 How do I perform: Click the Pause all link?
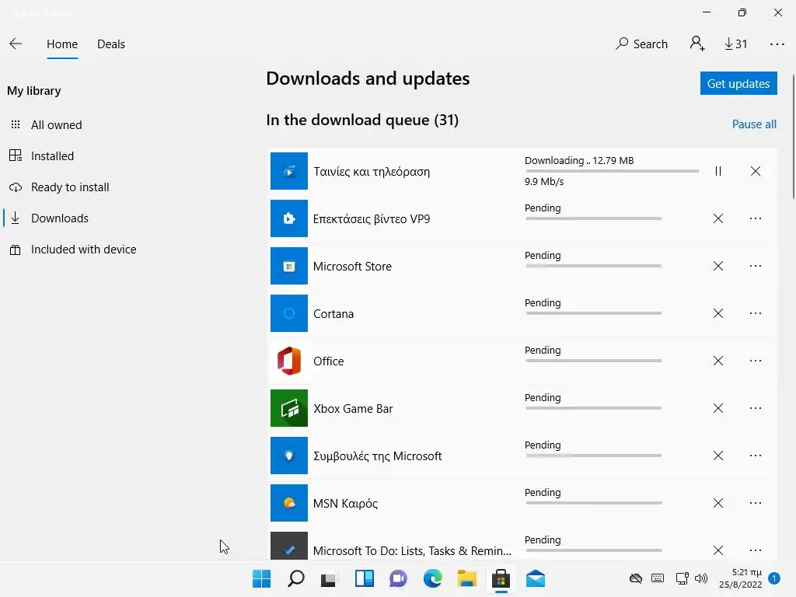coord(754,124)
